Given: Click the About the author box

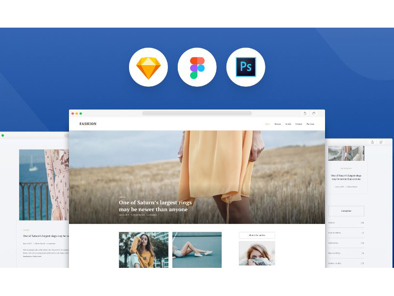Looking at the screenshot, I should 257,235.
